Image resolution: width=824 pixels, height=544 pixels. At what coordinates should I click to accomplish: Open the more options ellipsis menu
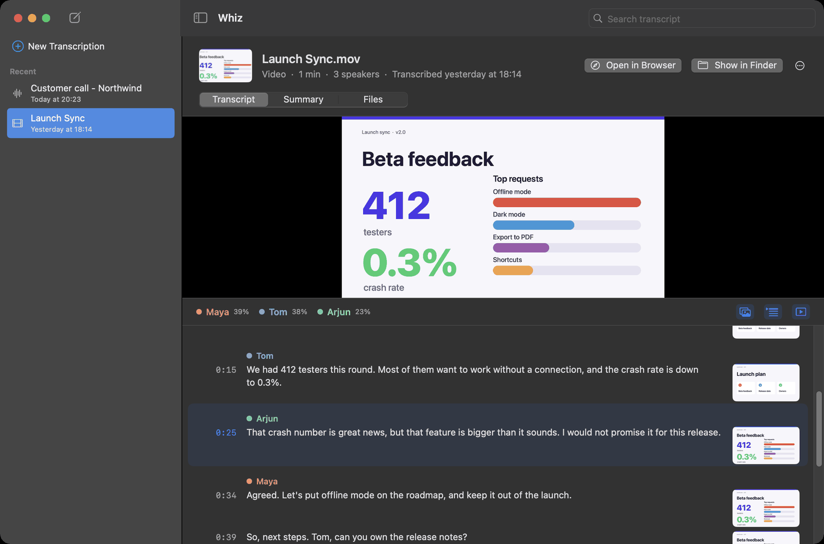tap(800, 65)
